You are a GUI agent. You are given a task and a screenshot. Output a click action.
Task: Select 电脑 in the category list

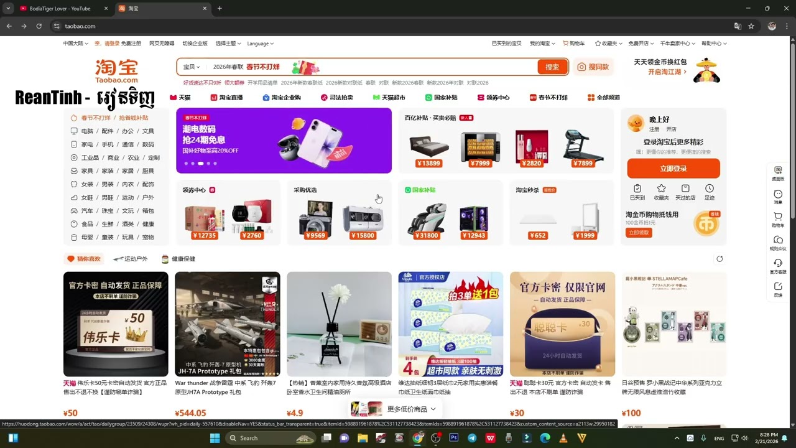point(87,131)
